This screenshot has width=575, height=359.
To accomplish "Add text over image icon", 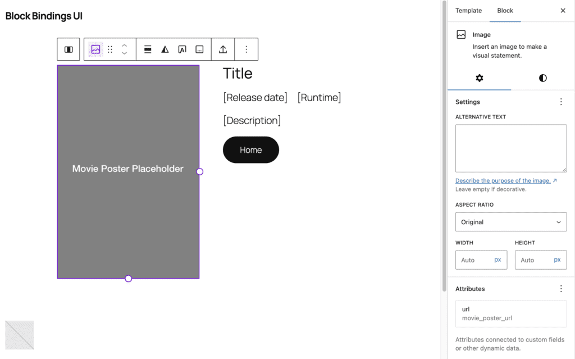I will (182, 49).
